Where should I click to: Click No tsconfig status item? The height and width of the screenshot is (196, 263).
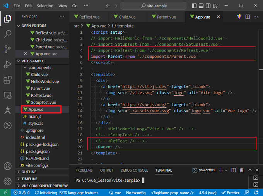pos(136,193)
